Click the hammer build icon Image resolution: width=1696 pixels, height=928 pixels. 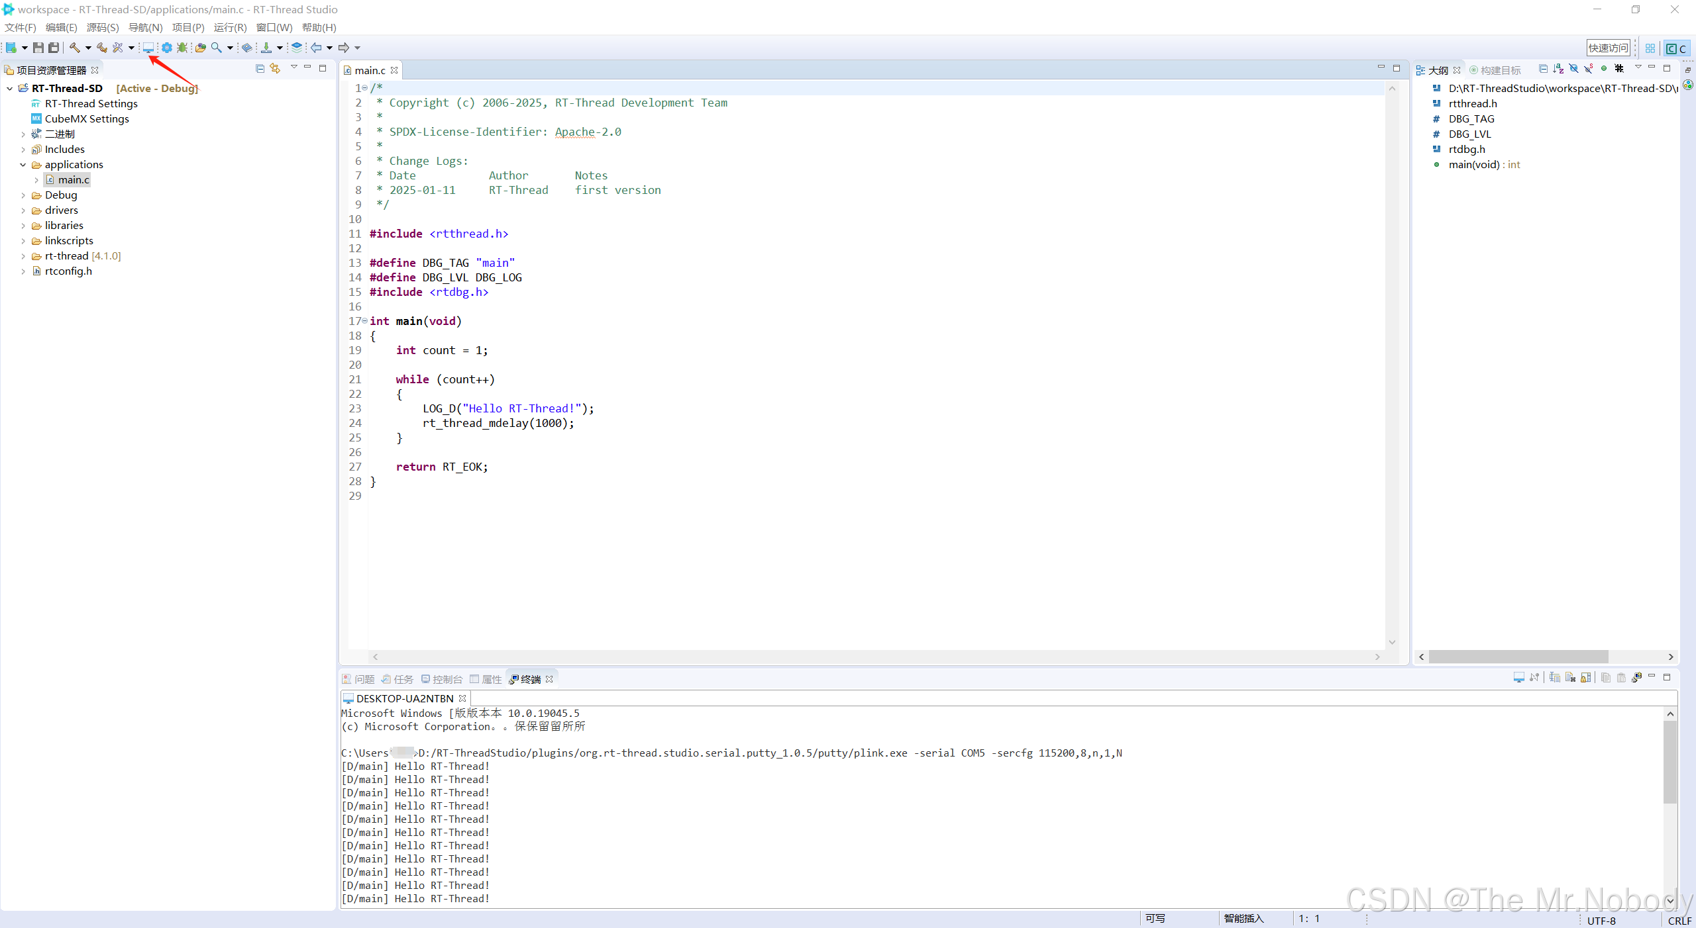pyautogui.click(x=75, y=48)
